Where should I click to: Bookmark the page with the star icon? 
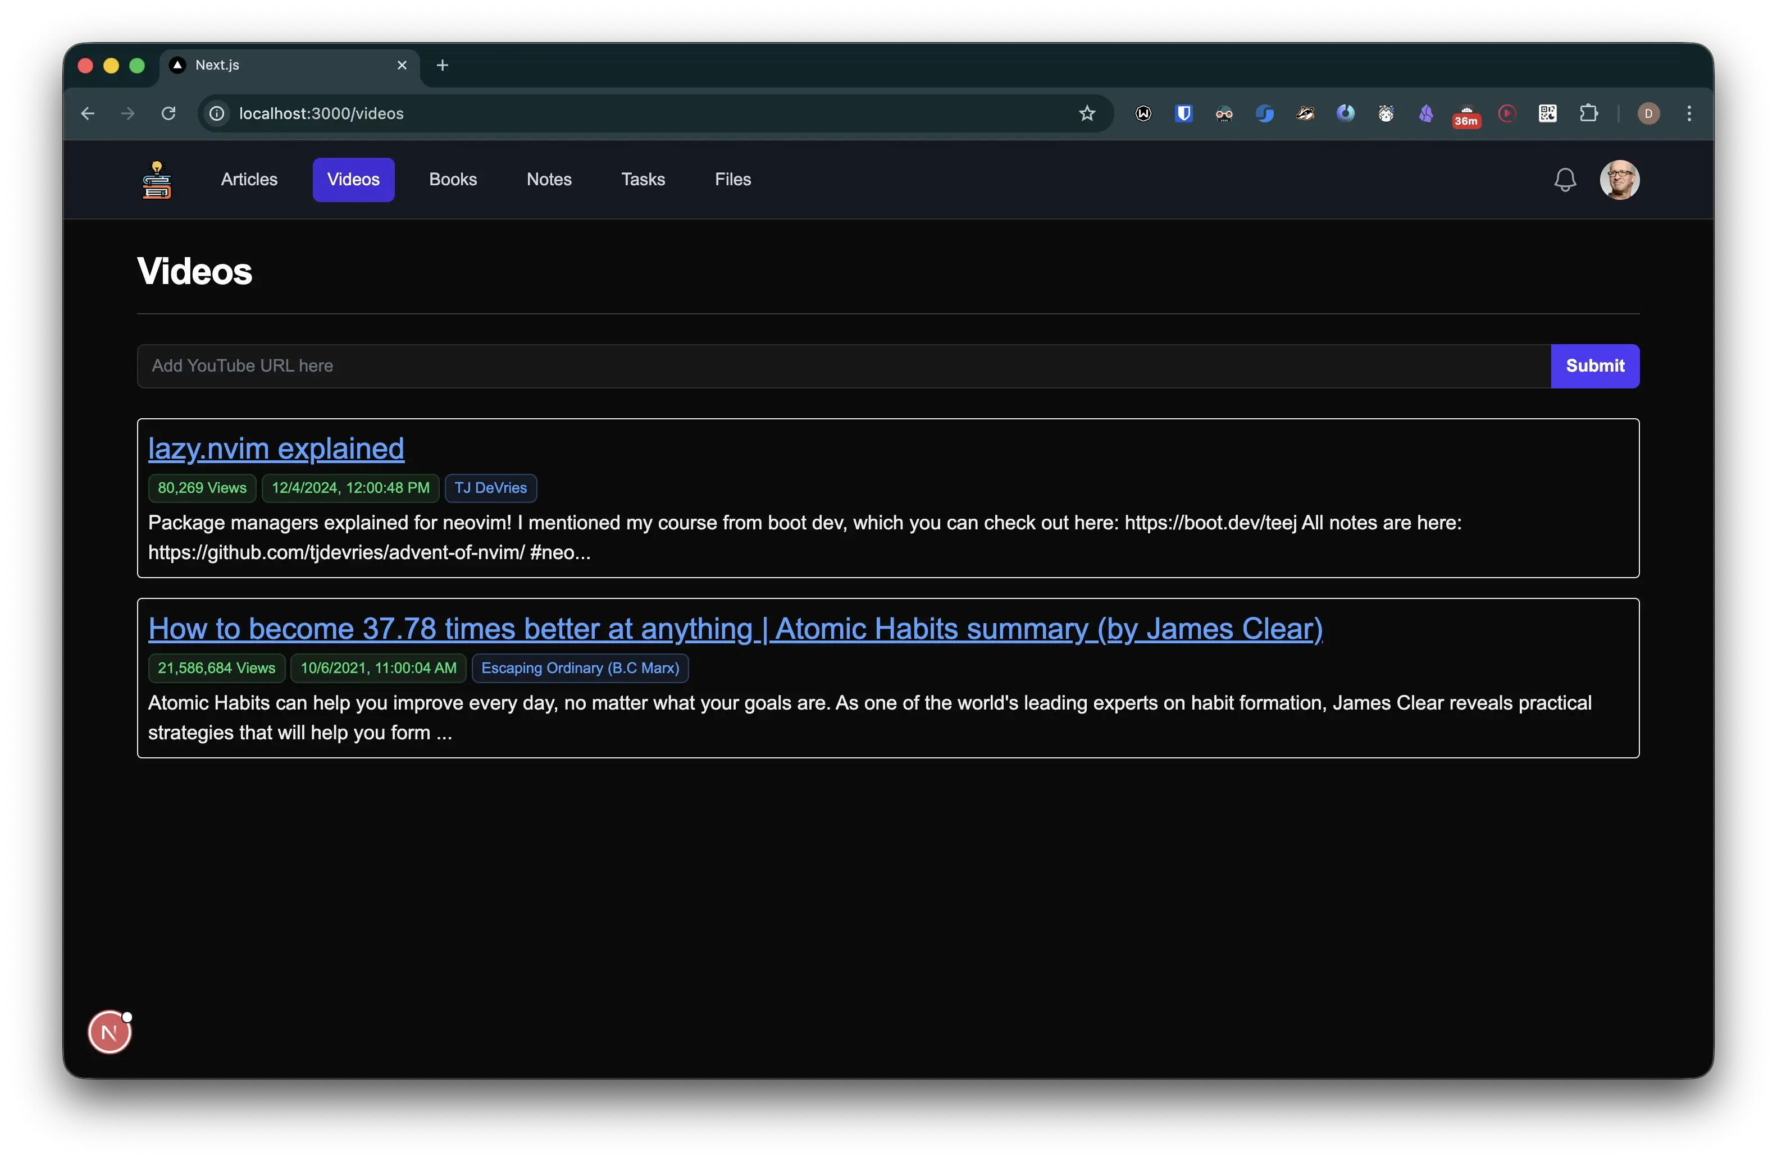(1087, 113)
